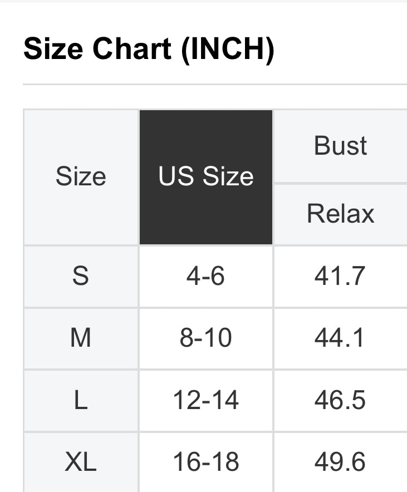Image resolution: width=407 pixels, height=492 pixels.
Task: Click the 12-14 US size cell
Action: pos(206,400)
